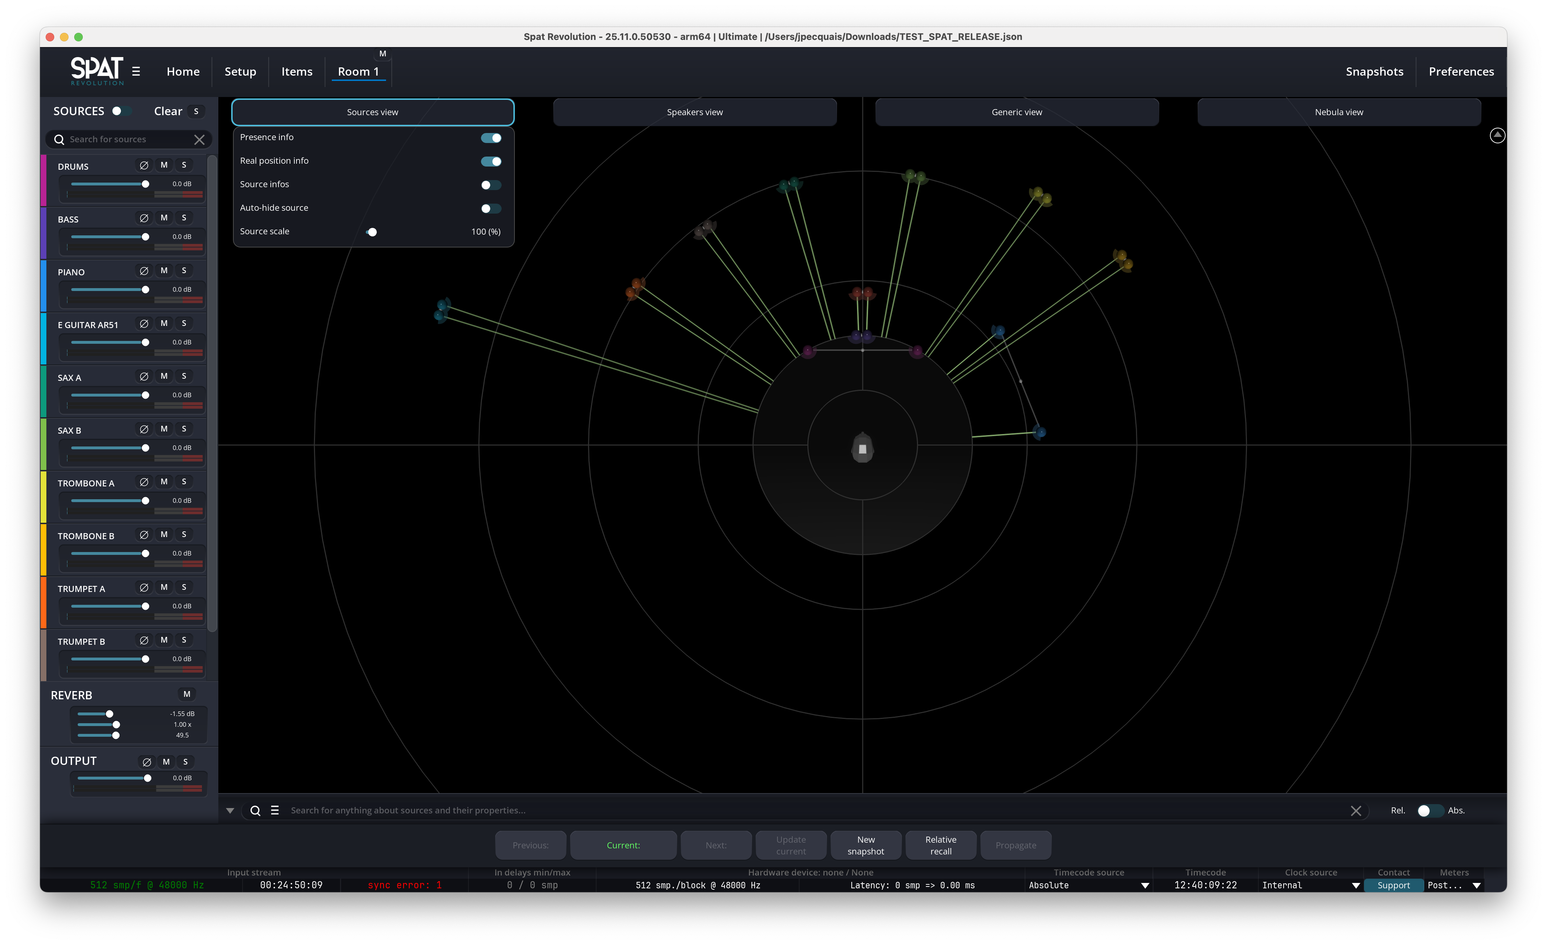
Task: Collapse the bottom search panel triangle
Action: (230, 811)
